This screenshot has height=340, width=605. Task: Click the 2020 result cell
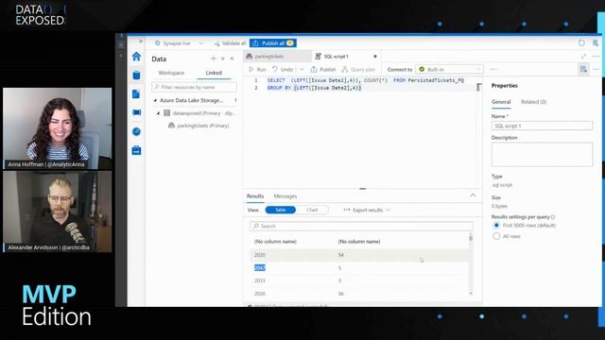[260, 255]
